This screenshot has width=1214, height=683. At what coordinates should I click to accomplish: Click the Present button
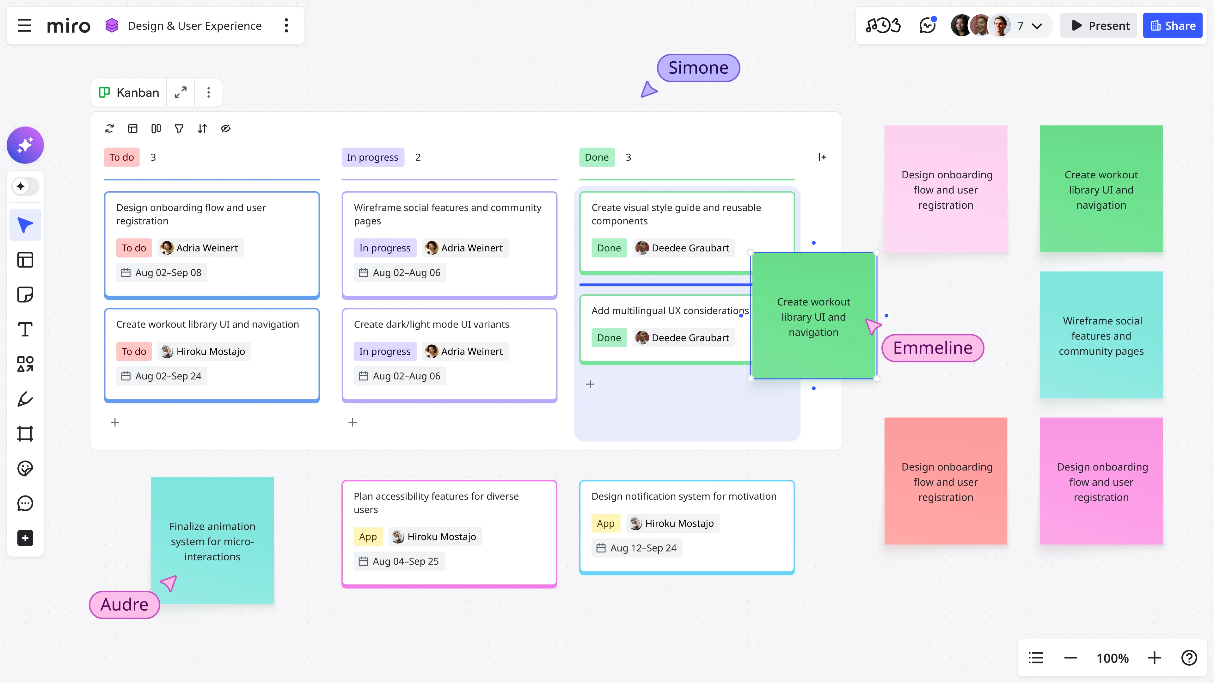(x=1099, y=25)
